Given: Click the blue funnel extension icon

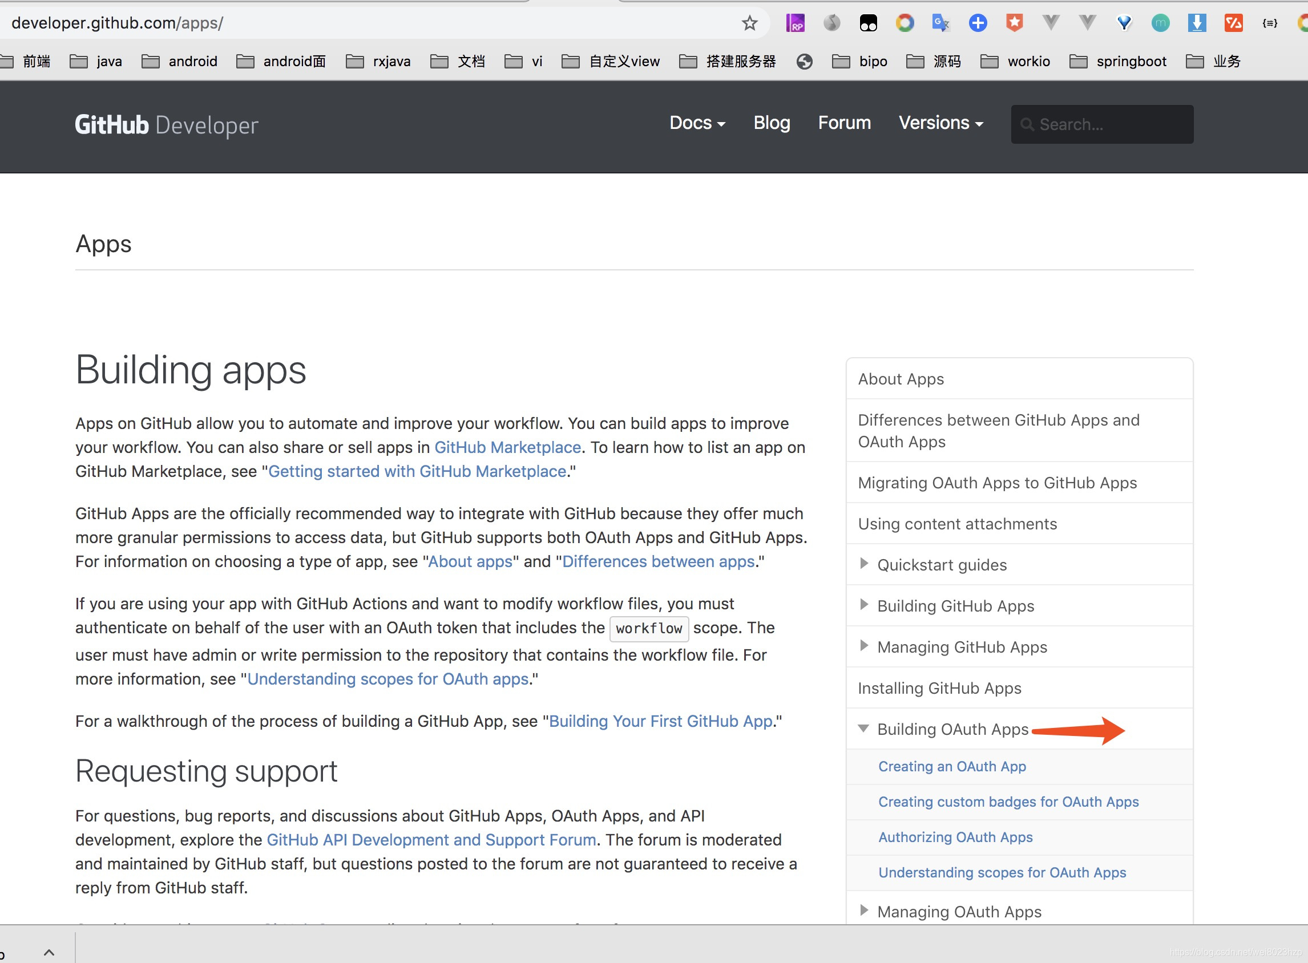Looking at the screenshot, I should pyautogui.click(x=1124, y=23).
